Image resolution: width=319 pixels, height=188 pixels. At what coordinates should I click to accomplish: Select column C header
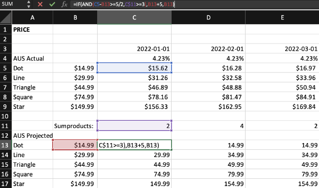coord(134,18)
